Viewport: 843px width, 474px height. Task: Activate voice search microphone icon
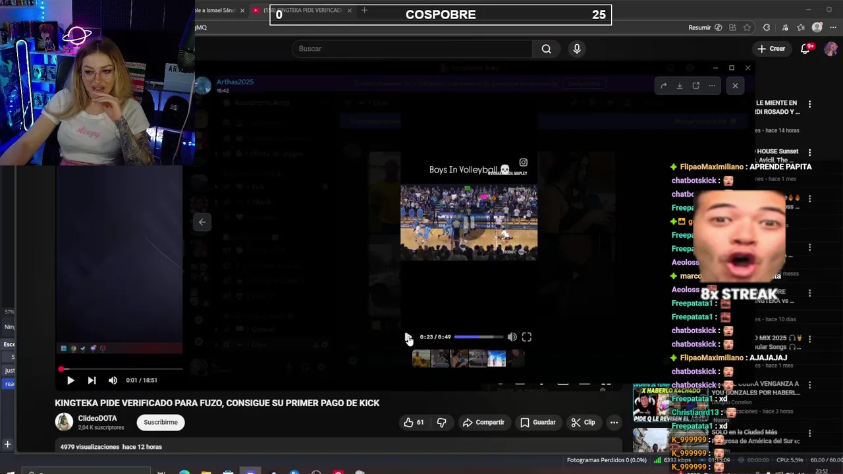point(577,49)
